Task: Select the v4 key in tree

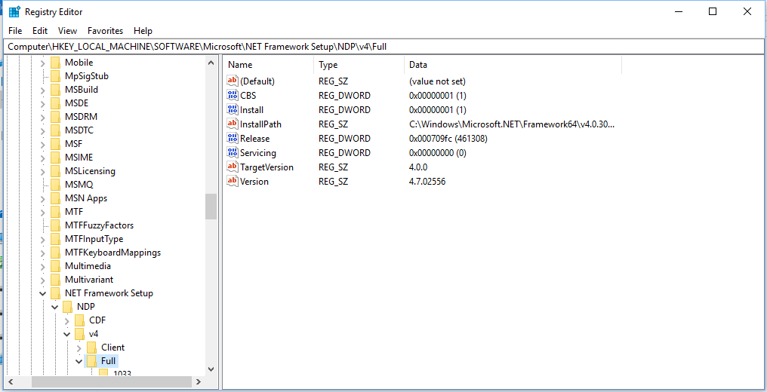Action: tap(94, 335)
